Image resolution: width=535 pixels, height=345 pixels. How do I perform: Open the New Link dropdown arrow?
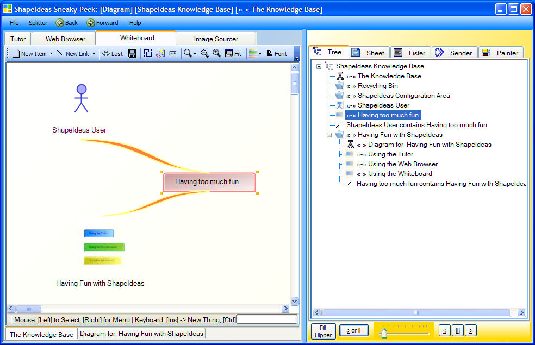(94, 54)
